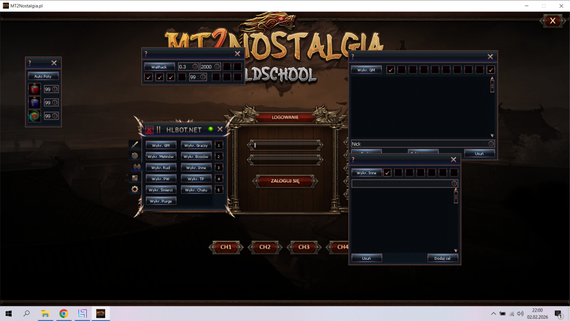Screen dimensions: 570x321
Task: Toggle the first checkbox beside Wykr. GM in the panel
Action: (391, 70)
